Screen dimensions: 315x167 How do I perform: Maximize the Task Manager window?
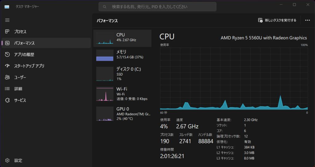point(294,4)
